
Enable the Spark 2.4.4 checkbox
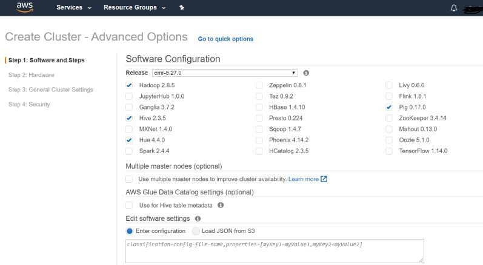point(129,151)
